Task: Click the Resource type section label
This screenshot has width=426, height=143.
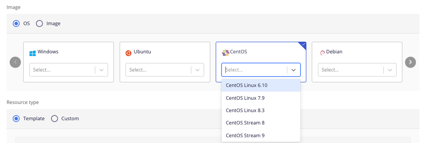Action: (x=22, y=102)
